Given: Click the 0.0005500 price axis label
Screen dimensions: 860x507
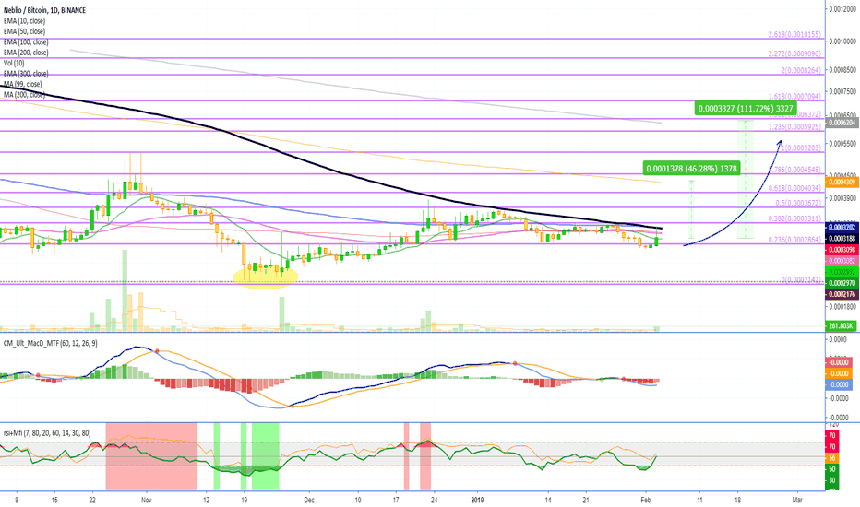Looking at the screenshot, I should 842,144.
